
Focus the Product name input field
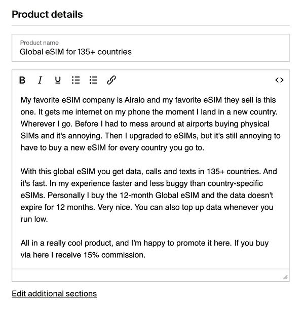tap(150, 52)
